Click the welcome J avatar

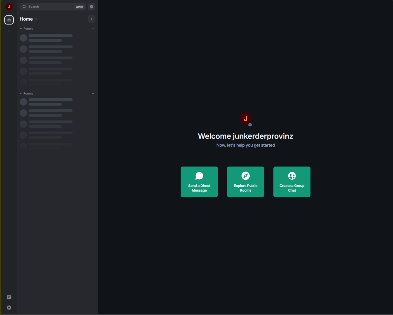246,119
